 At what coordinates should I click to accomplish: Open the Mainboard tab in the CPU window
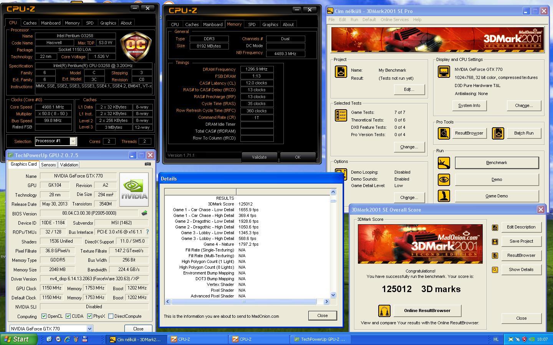(x=51, y=23)
